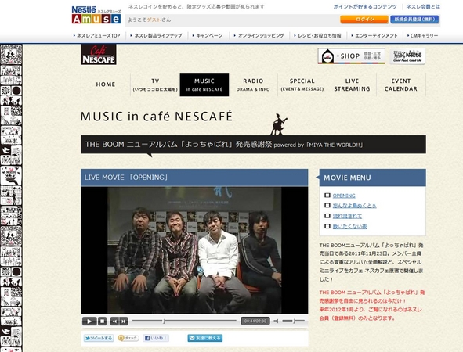463x352 pixels.
Task: Log in with the orange ログイン button
Action: (x=364, y=20)
